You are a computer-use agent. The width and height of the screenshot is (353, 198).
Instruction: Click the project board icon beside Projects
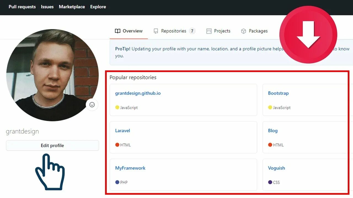click(209, 31)
